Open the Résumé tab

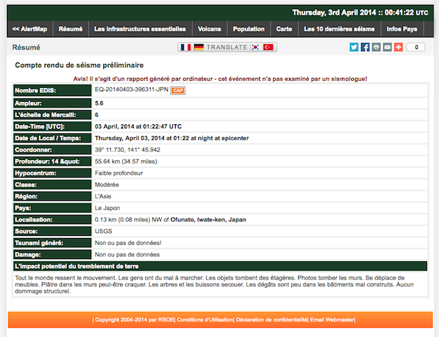(70, 29)
